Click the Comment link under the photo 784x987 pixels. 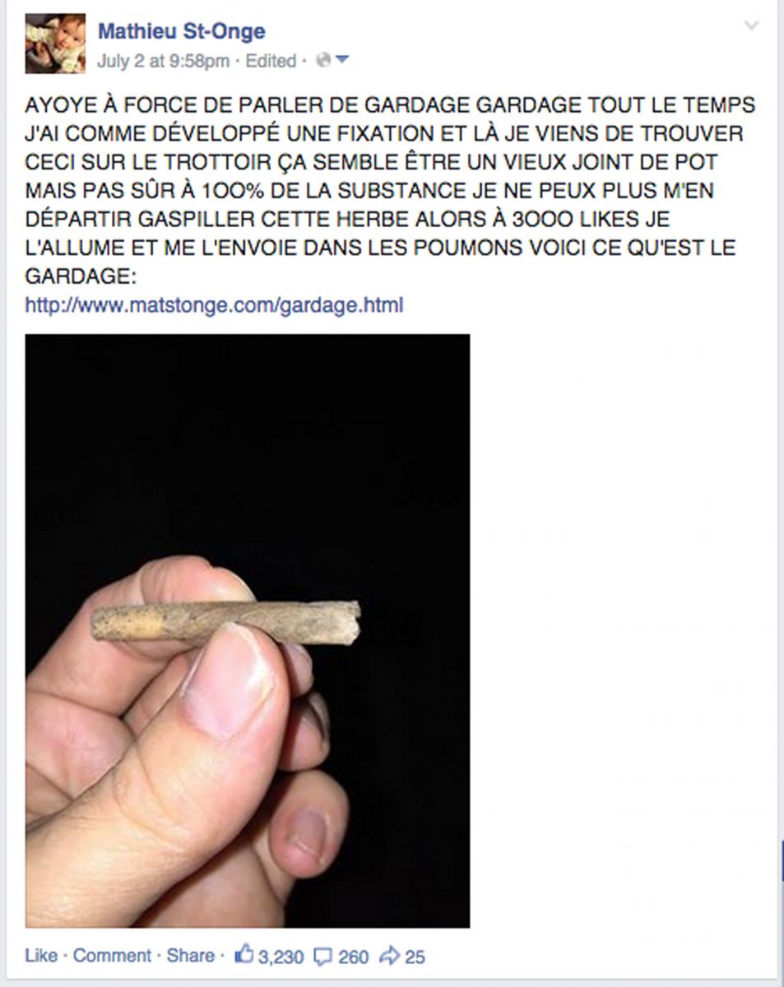[x=113, y=956]
